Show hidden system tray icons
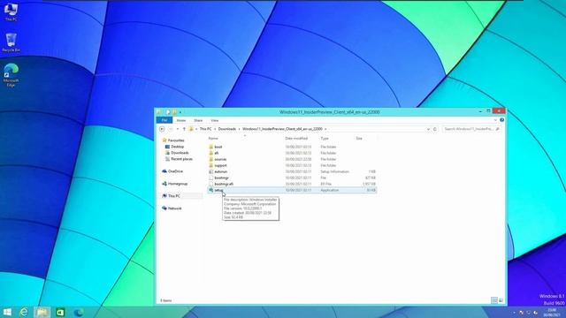This screenshot has width=566, height=318. (514, 313)
